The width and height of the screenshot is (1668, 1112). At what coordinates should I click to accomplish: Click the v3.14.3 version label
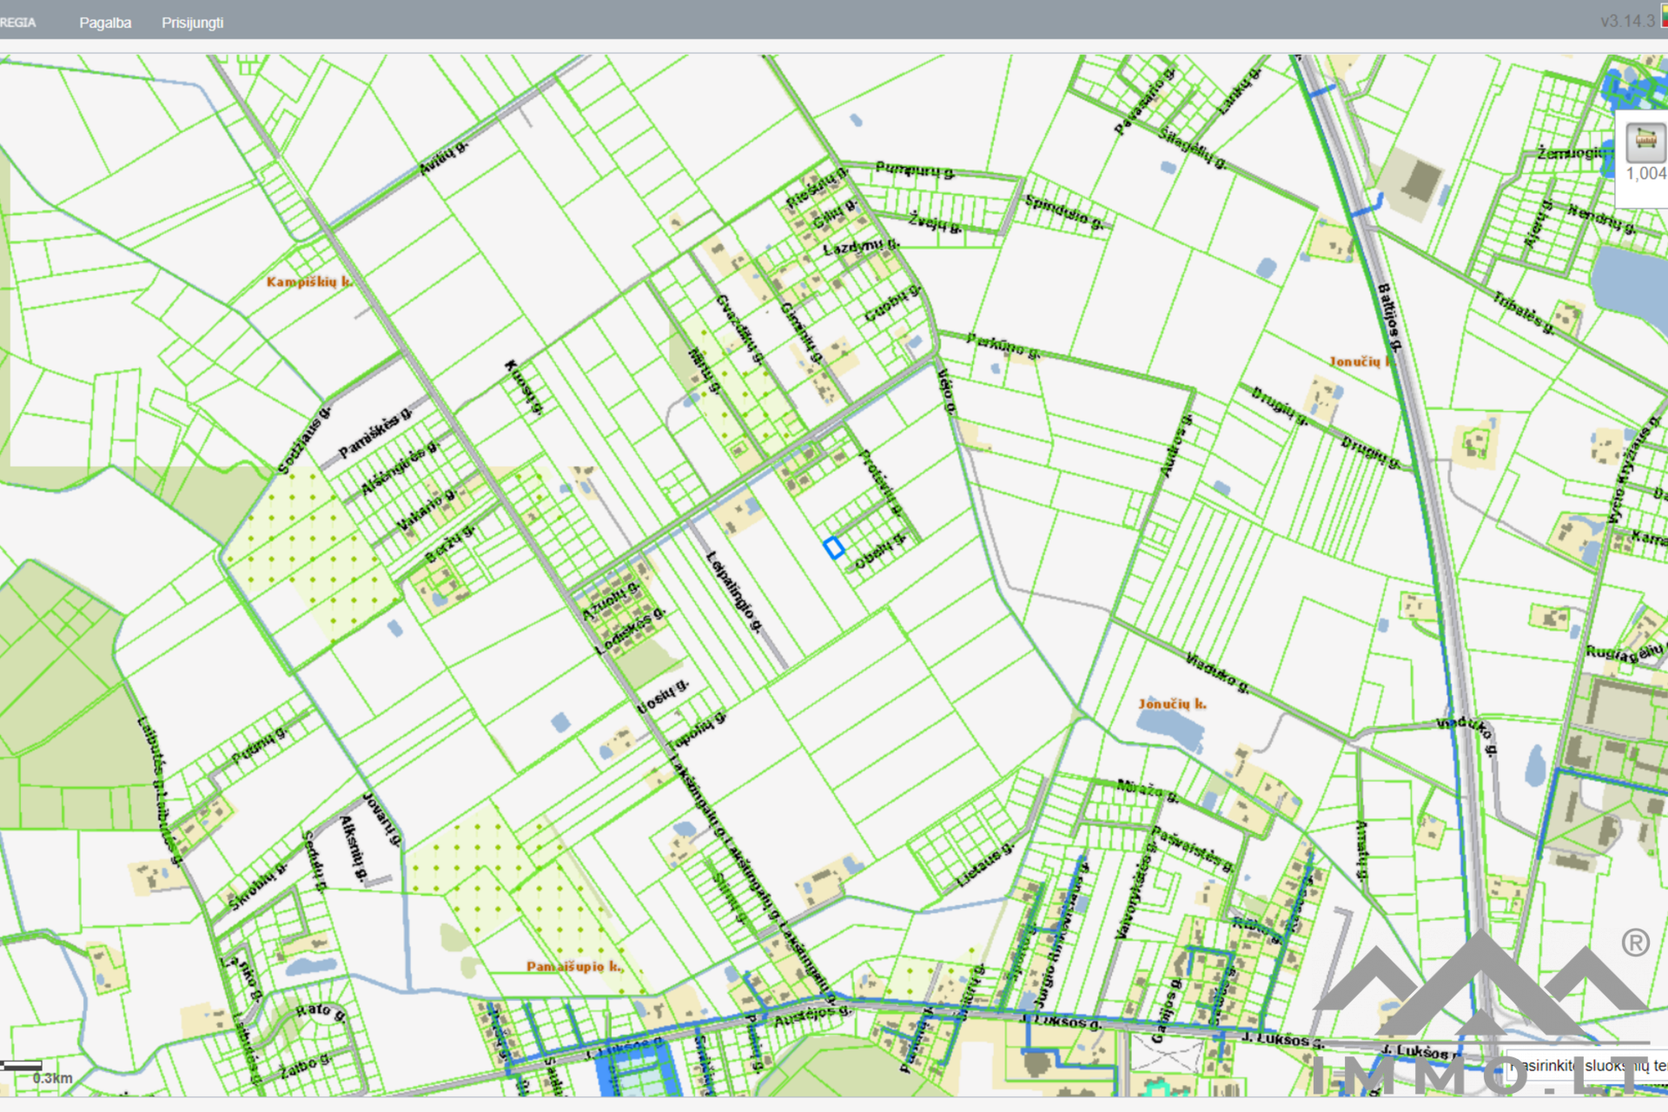click(1627, 21)
